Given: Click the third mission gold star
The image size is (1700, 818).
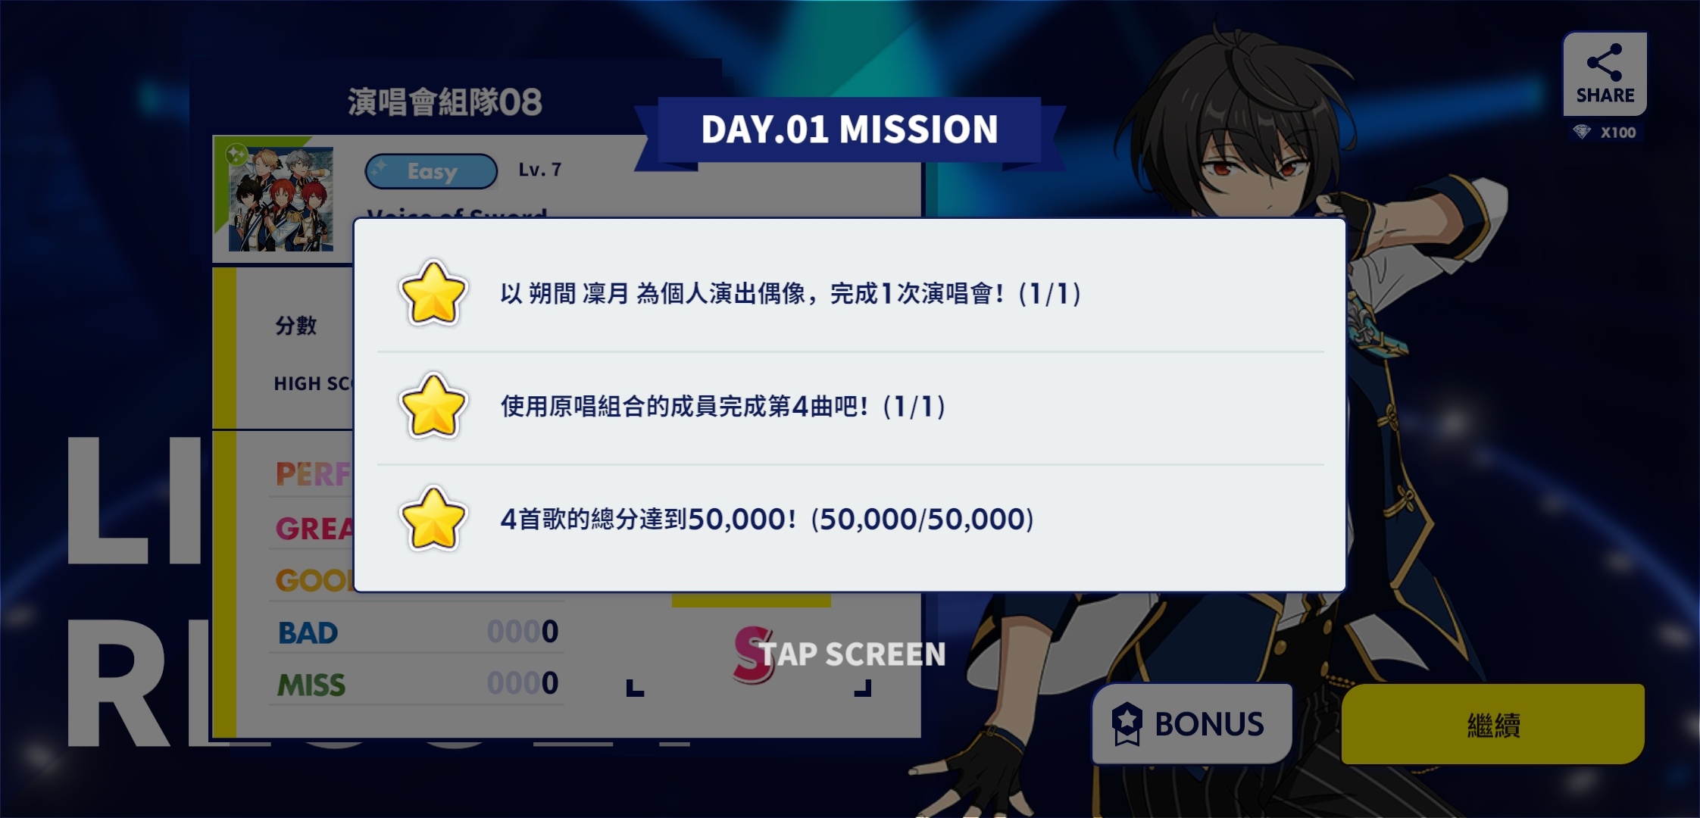Looking at the screenshot, I should (433, 519).
